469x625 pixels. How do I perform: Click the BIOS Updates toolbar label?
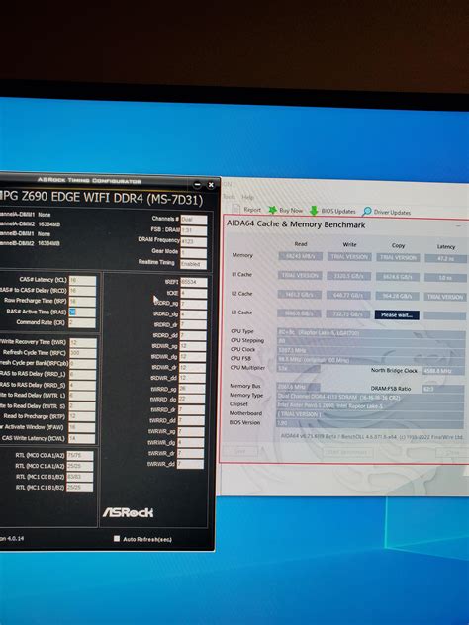338,211
